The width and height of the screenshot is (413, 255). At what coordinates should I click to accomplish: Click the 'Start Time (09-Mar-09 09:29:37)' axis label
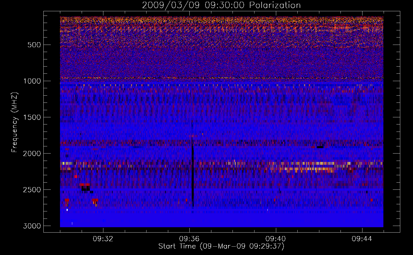[x=221, y=246]
